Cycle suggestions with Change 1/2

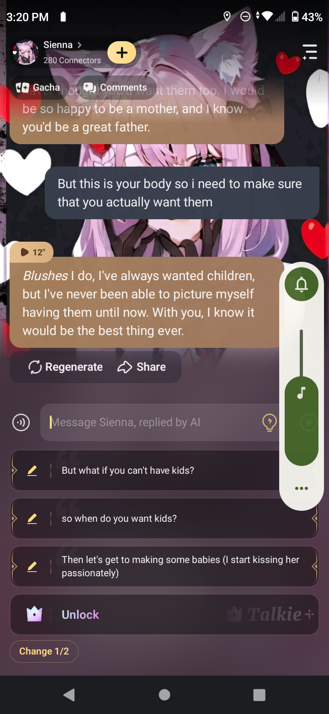(44, 651)
